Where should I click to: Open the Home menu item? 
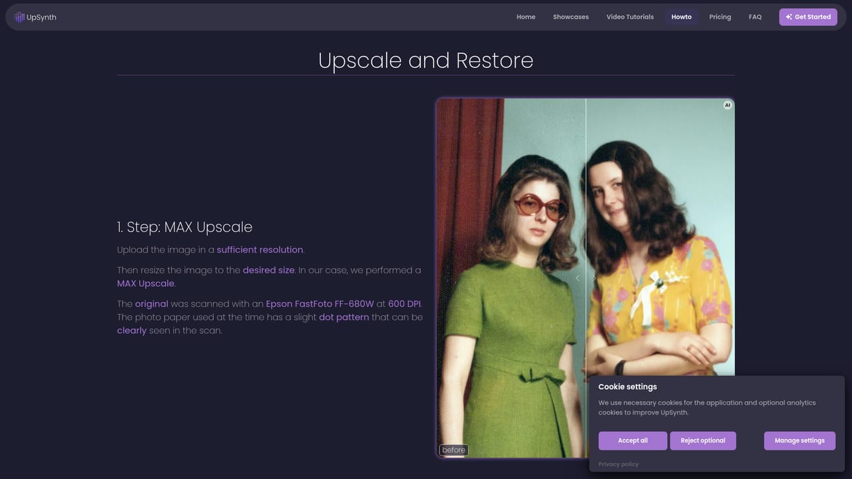click(x=526, y=17)
